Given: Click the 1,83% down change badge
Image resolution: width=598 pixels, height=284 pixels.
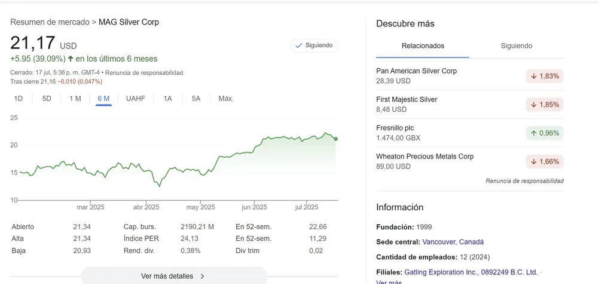Looking at the screenshot, I should coord(545,77).
